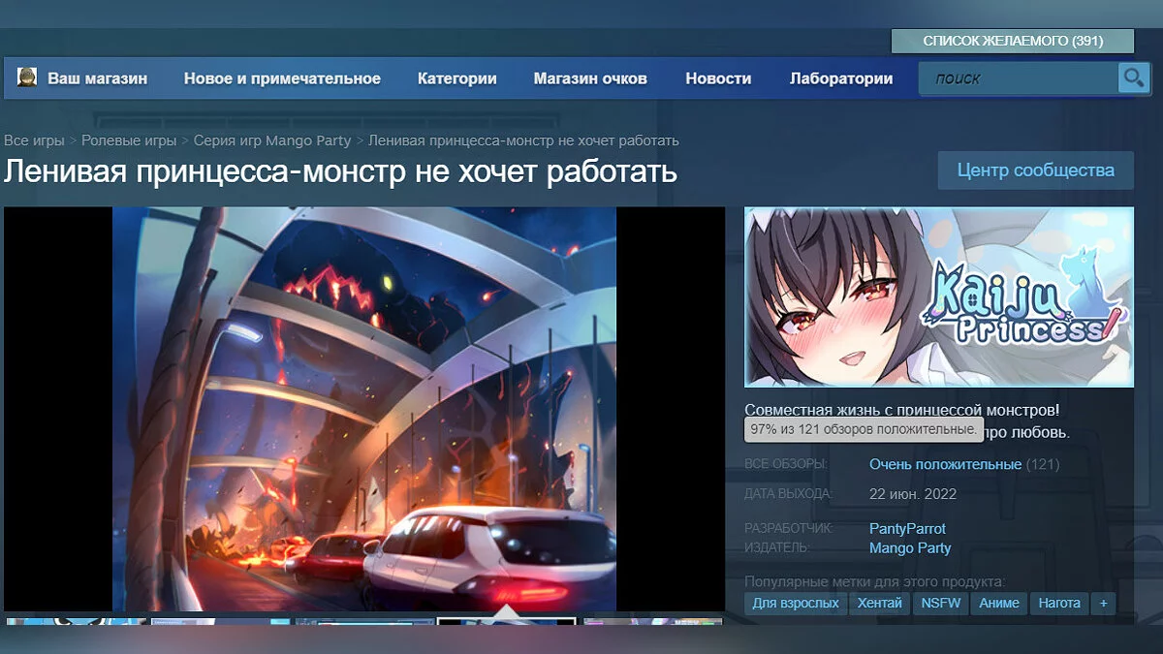Open publisher Mango Party page
The height and width of the screenshot is (654, 1163).
coord(910,547)
